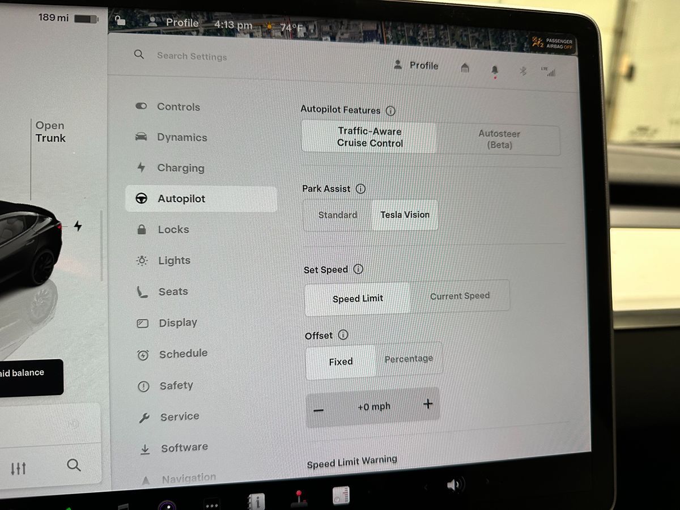Open the Dynamics settings menu
Viewport: 680px width, 510px height.
pyautogui.click(x=171, y=137)
